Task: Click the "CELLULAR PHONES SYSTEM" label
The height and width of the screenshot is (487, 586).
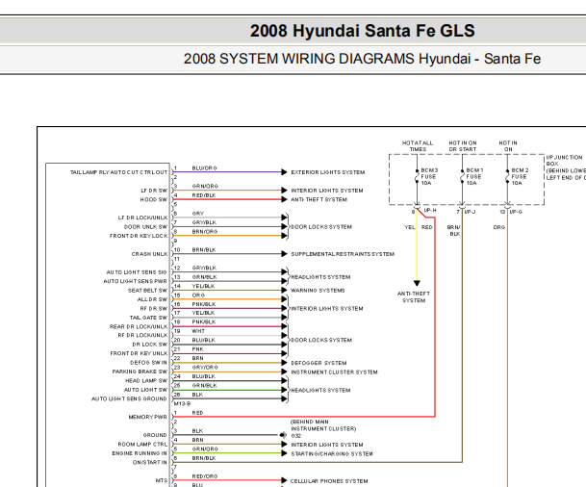Action: [x=329, y=481]
